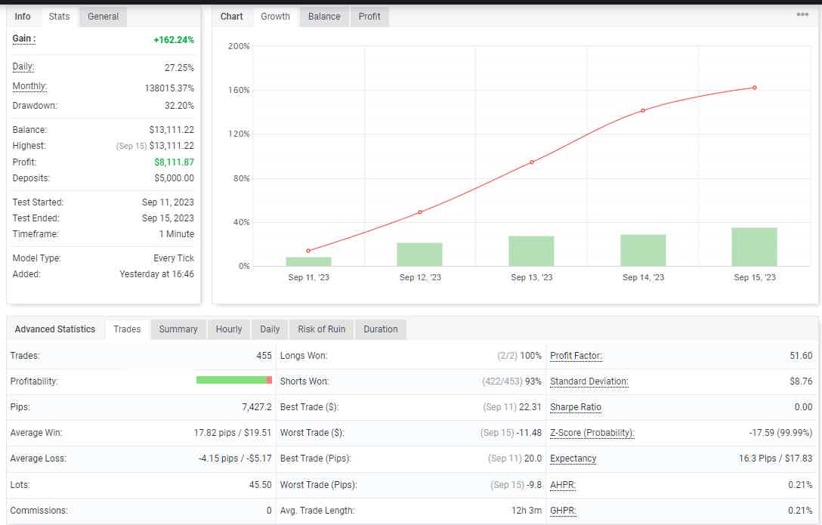Switch chart to Growth tab
The image size is (822, 525).
click(x=275, y=17)
